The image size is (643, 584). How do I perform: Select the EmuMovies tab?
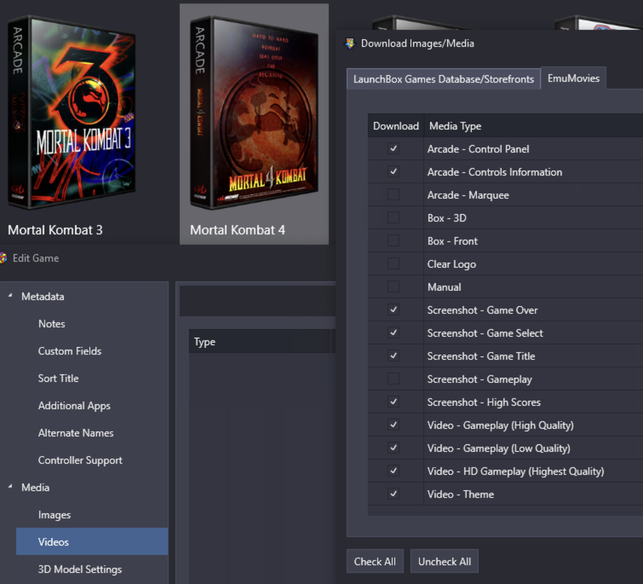coord(573,78)
